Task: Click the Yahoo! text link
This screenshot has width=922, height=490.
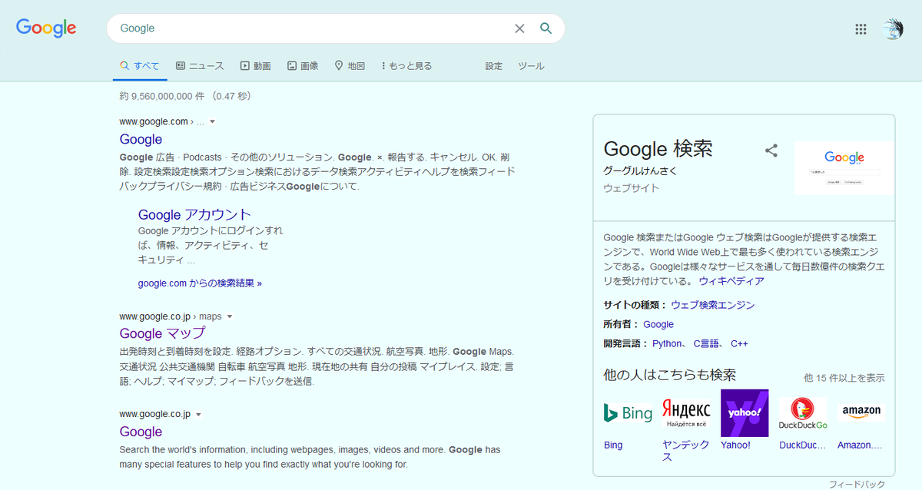Action: (x=735, y=445)
